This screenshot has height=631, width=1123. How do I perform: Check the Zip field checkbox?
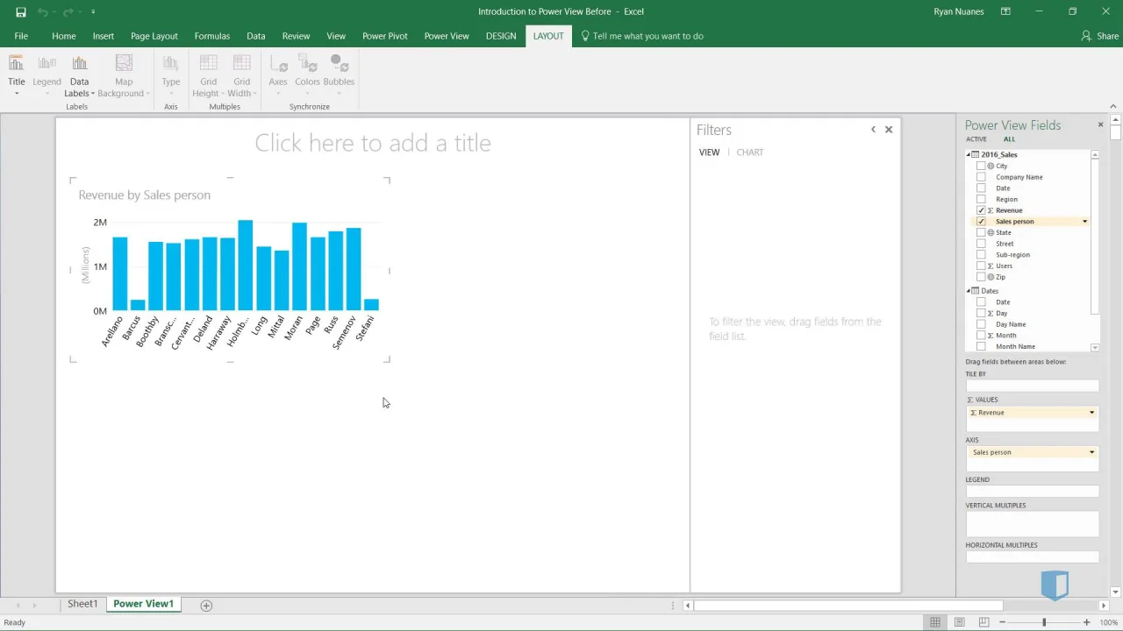coord(981,277)
